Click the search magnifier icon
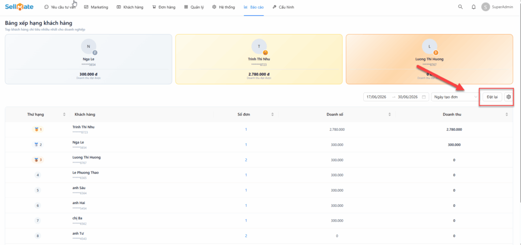Viewport: 521px width, 245px height. coord(460,7)
